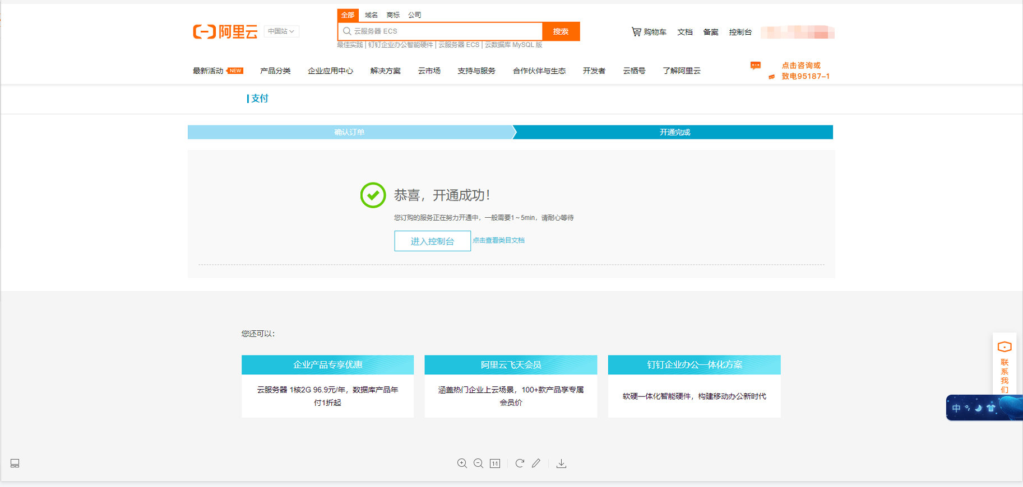Open the 云市场 menu

pyautogui.click(x=429, y=71)
